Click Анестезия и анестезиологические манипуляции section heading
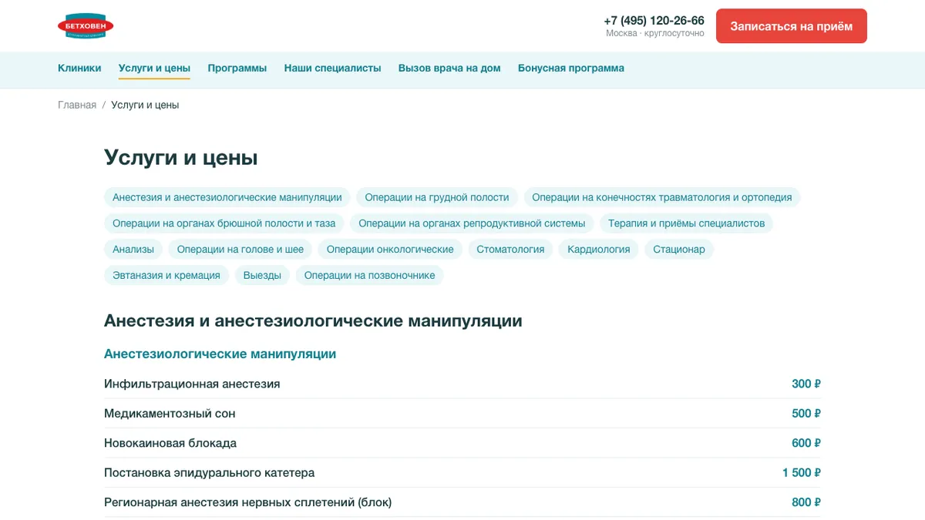Viewport: 925px width, 520px height. click(x=313, y=320)
